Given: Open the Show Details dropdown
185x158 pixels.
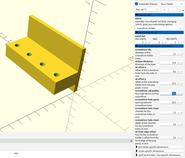Looking at the screenshot, I should pyautogui.click(x=171, y=4).
